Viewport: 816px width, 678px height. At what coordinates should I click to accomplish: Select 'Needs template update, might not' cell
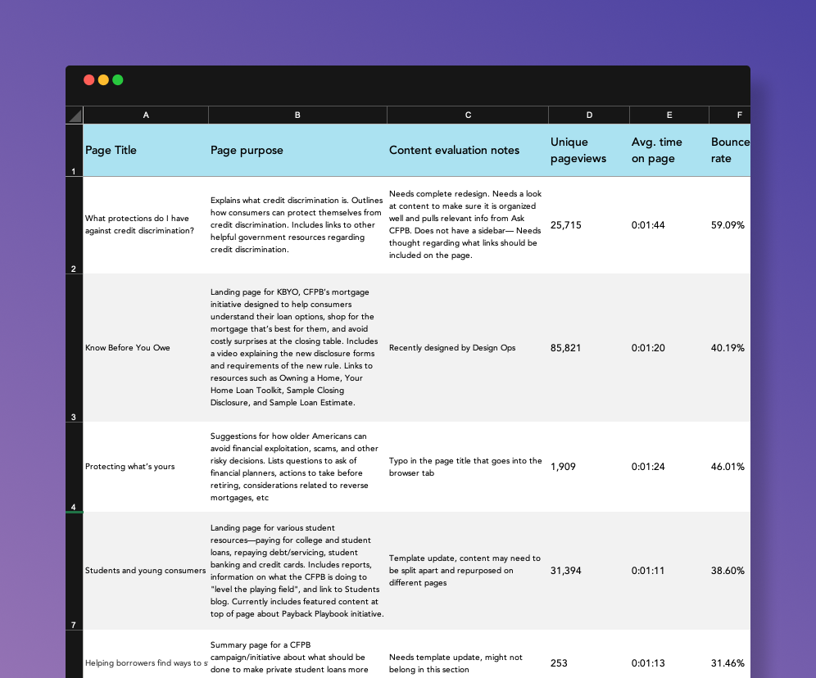point(468,654)
